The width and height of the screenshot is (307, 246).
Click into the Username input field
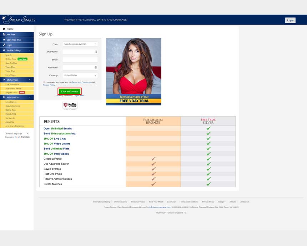80,52
